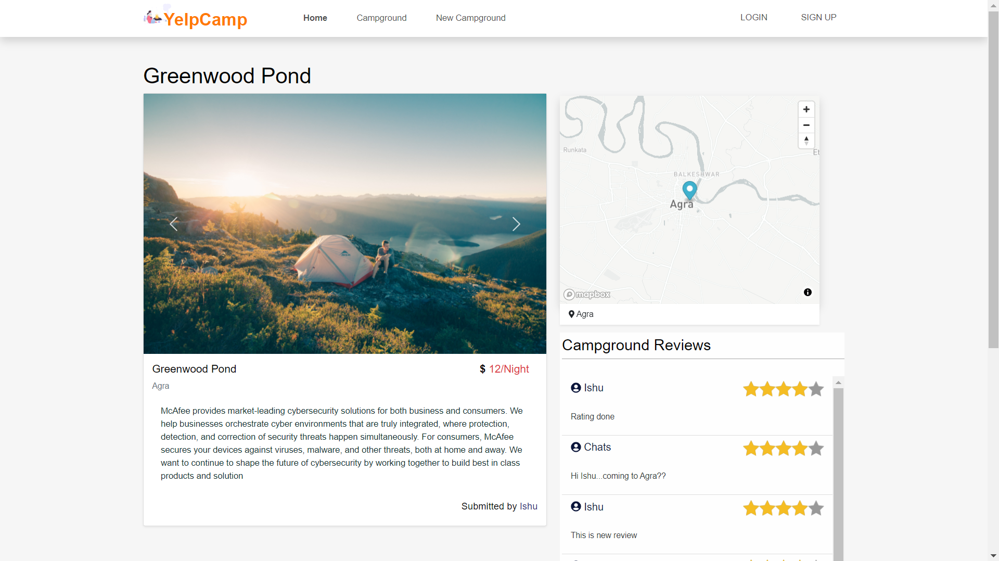Screen dimensions: 999x561
Task: Zoom in on the map
Action: point(806,109)
